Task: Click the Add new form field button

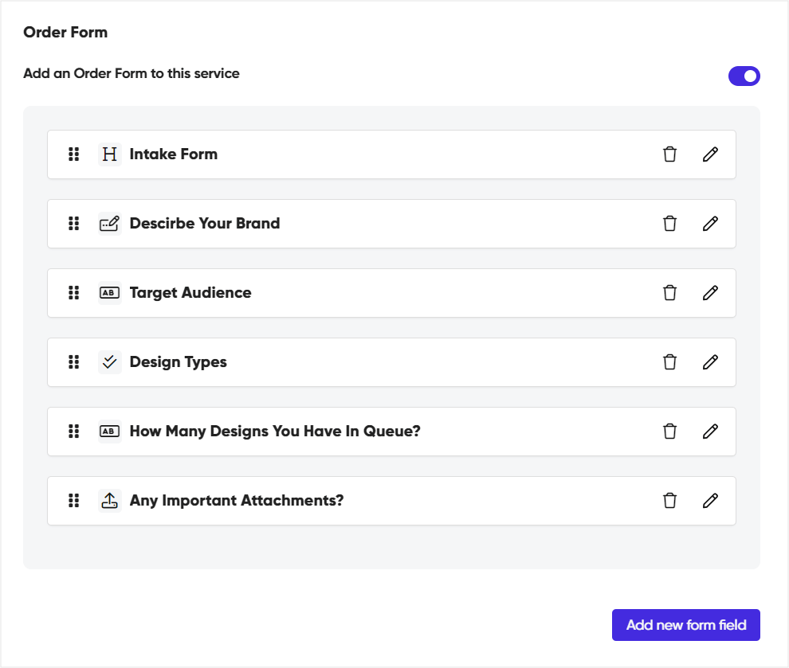Action: (686, 625)
